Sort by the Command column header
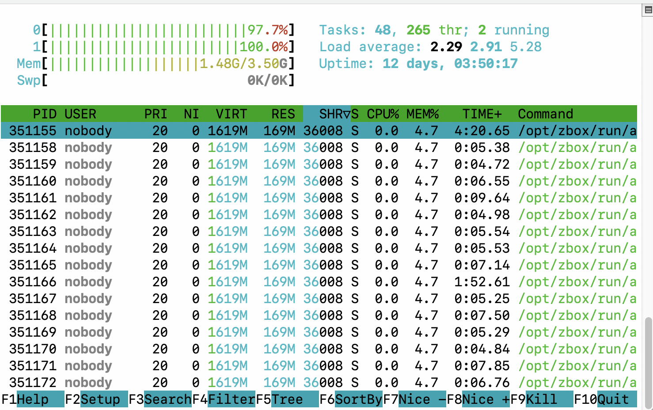 546,114
